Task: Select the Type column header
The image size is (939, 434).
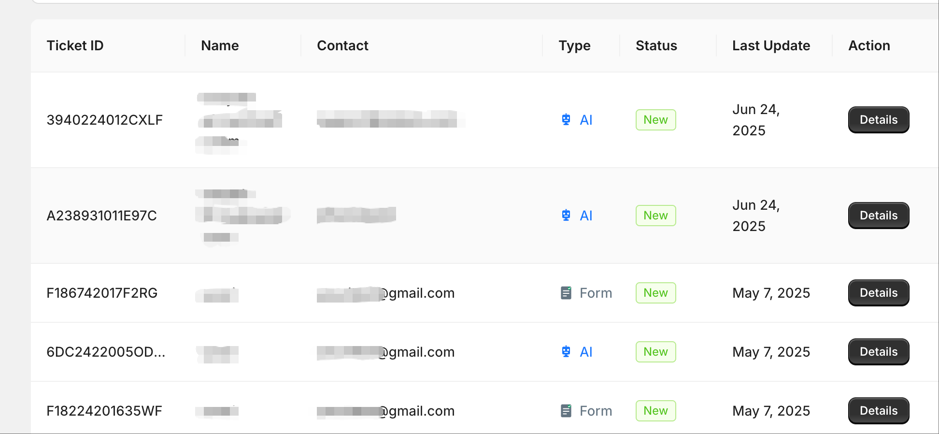Action: pyautogui.click(x=574, y=45)
